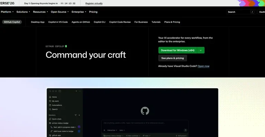Open the Tutorials tab

[156, 22]
